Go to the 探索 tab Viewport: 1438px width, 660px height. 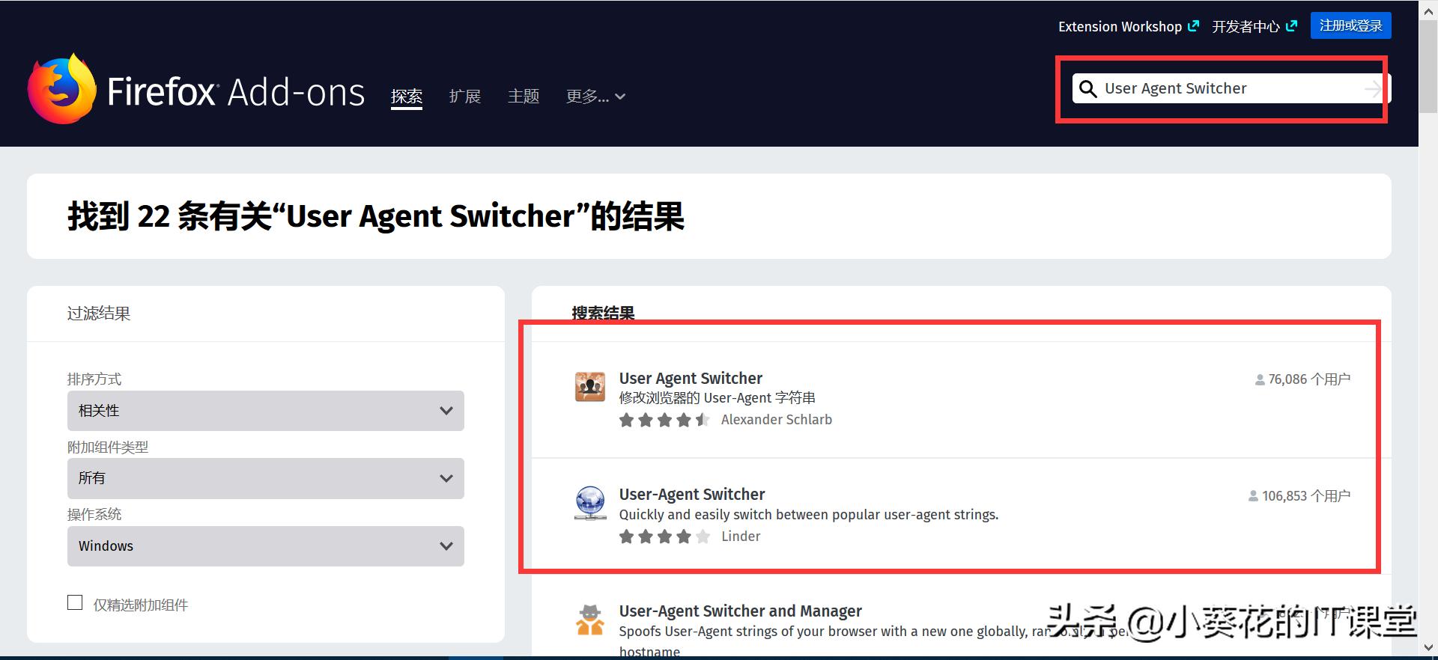407,97
